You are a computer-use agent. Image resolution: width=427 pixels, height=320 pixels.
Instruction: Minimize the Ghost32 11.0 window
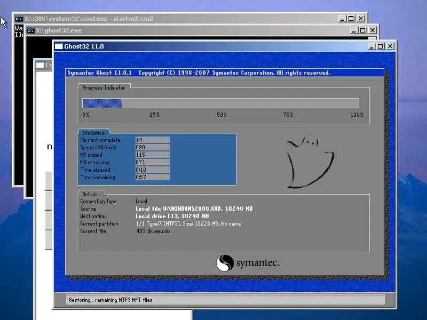click(371, 46)
